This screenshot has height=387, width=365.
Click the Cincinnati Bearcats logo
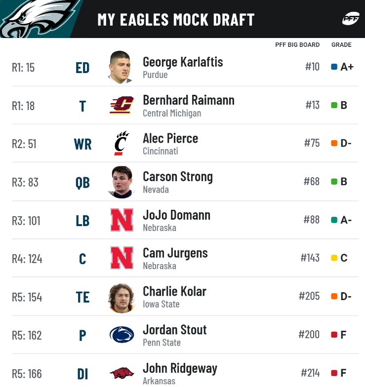pyautogui.click(x=122, y=143)
